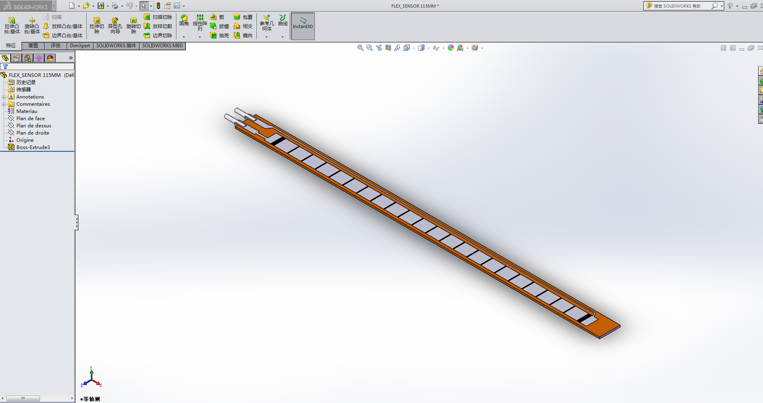Image resolution: width=763 pixels, height=403 pixels.
Task: Open the Section View icon
Action: point(388,48)
